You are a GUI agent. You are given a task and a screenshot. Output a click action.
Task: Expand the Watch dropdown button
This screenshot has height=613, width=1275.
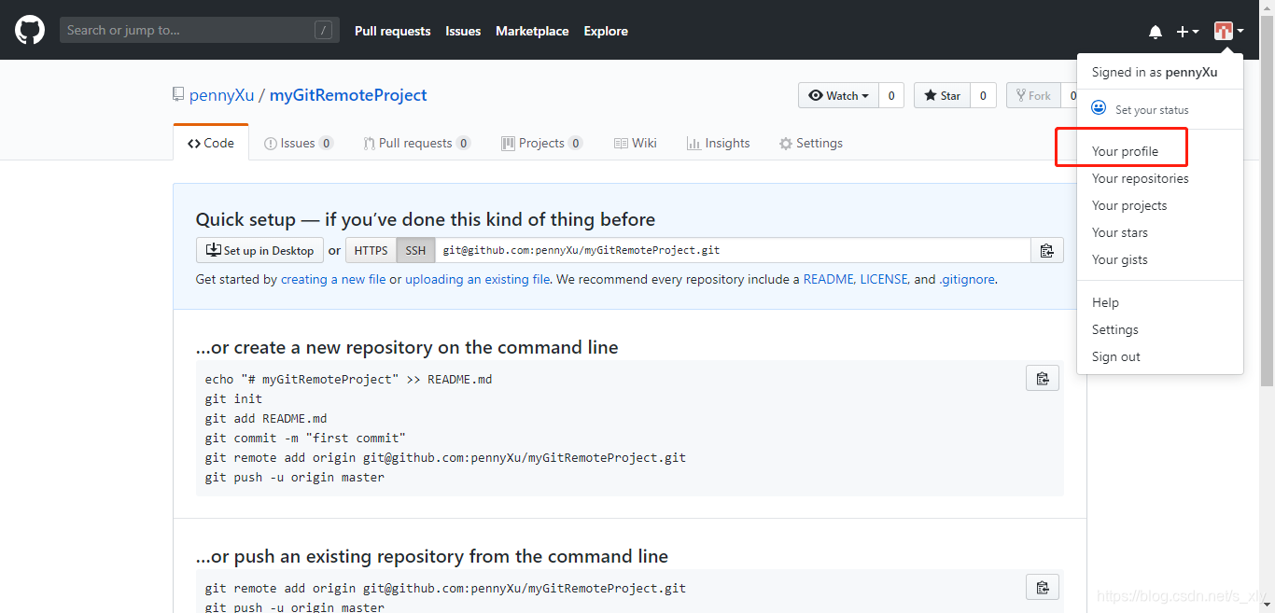(838, 95)
